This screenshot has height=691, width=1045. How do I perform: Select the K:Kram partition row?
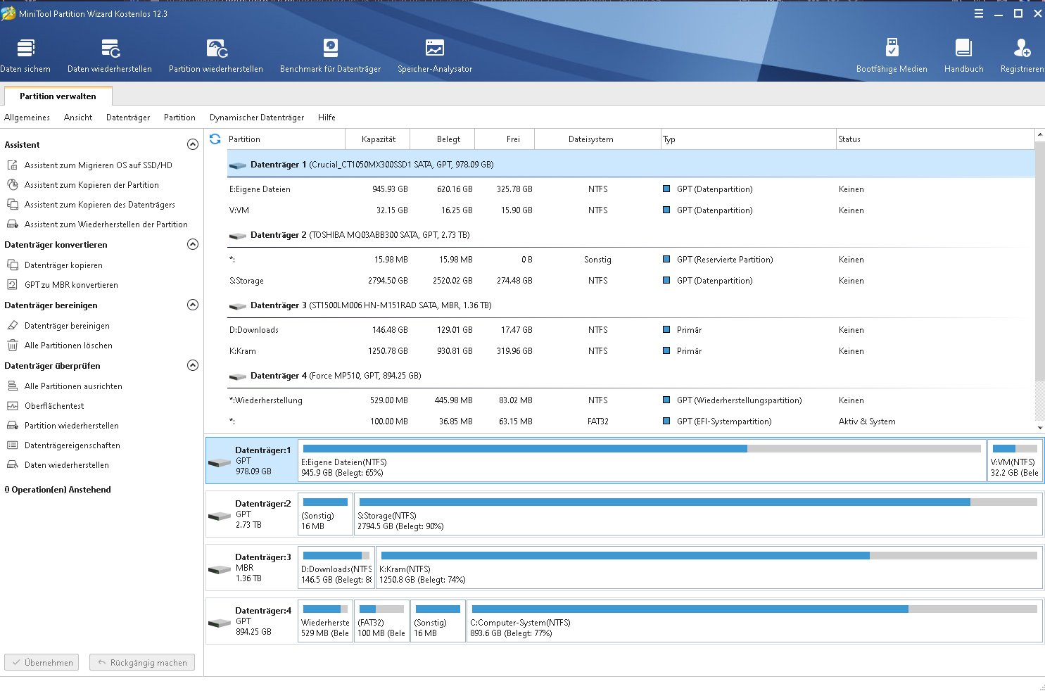[631, 351]
